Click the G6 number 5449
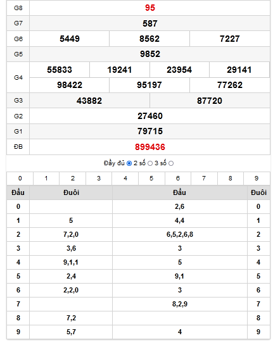The width and height of the screenshot is (273, 345). (x=70, y=39)
